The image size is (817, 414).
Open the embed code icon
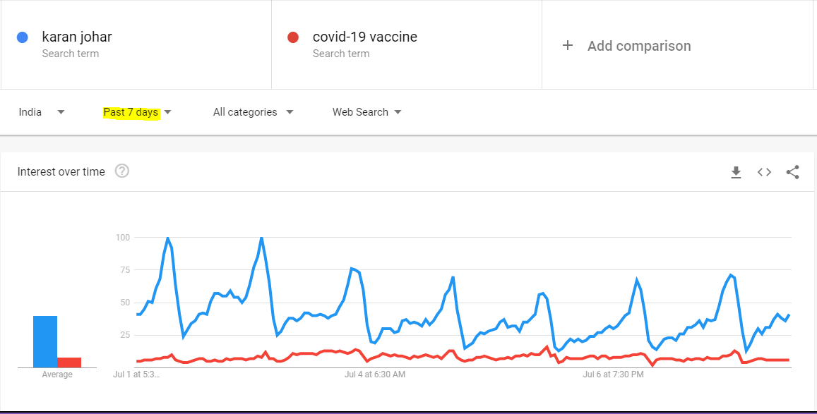tap(764, 172)
